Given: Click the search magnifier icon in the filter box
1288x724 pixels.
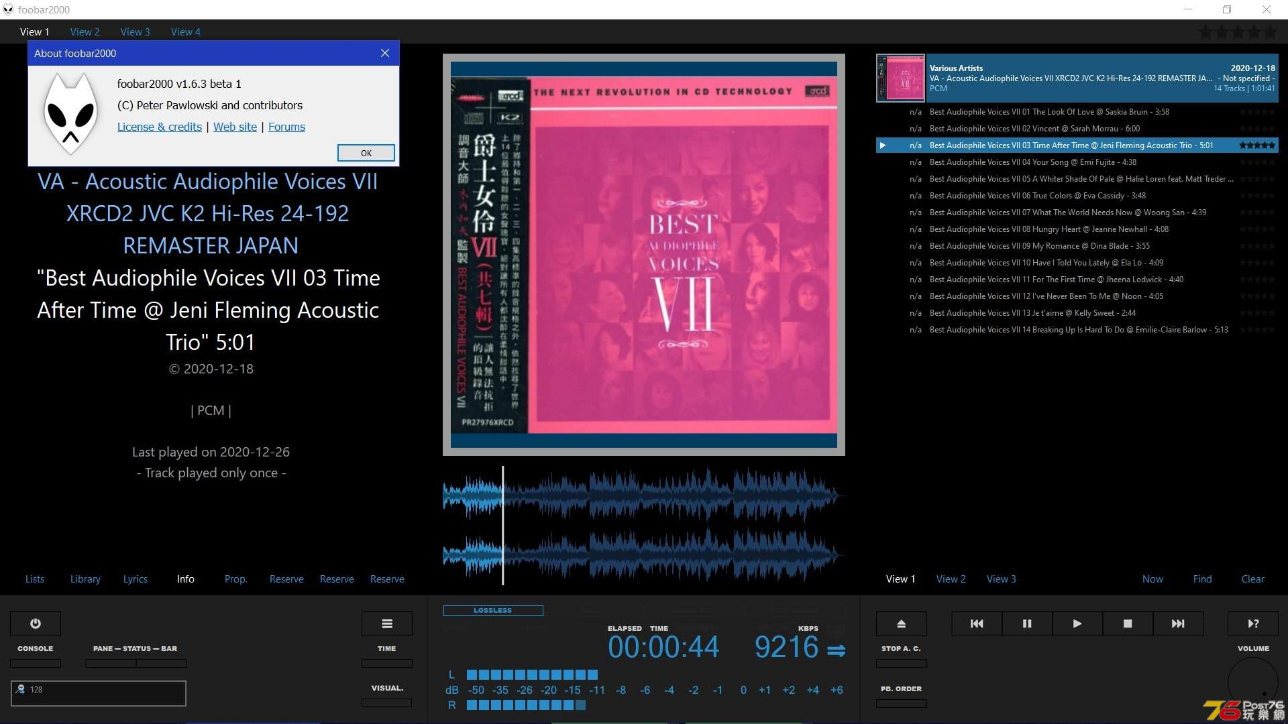Looking at the screenshot, I should pyautogui.click(x=20, y=689).
